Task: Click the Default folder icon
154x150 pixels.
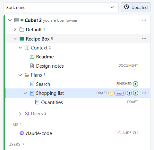Action: point(22,29)
